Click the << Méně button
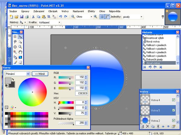 pyautogui.click(x=40, y=73)
